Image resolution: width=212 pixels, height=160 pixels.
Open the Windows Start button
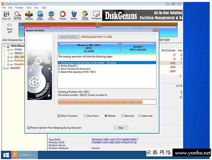point(6,155)
